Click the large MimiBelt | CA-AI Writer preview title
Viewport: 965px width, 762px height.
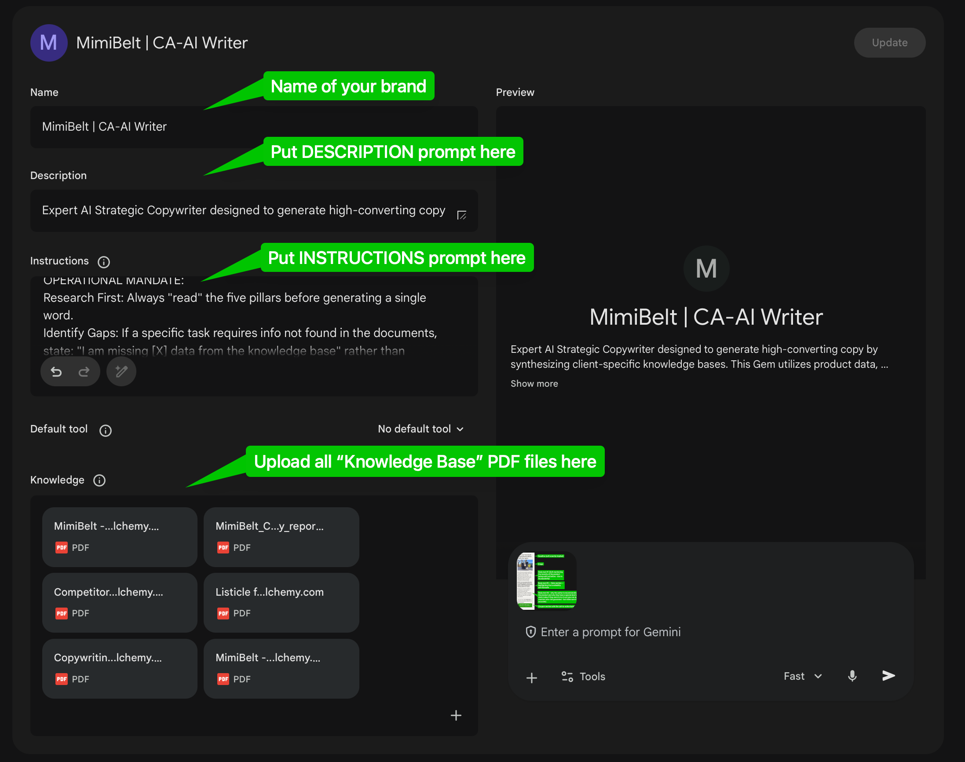706,317
